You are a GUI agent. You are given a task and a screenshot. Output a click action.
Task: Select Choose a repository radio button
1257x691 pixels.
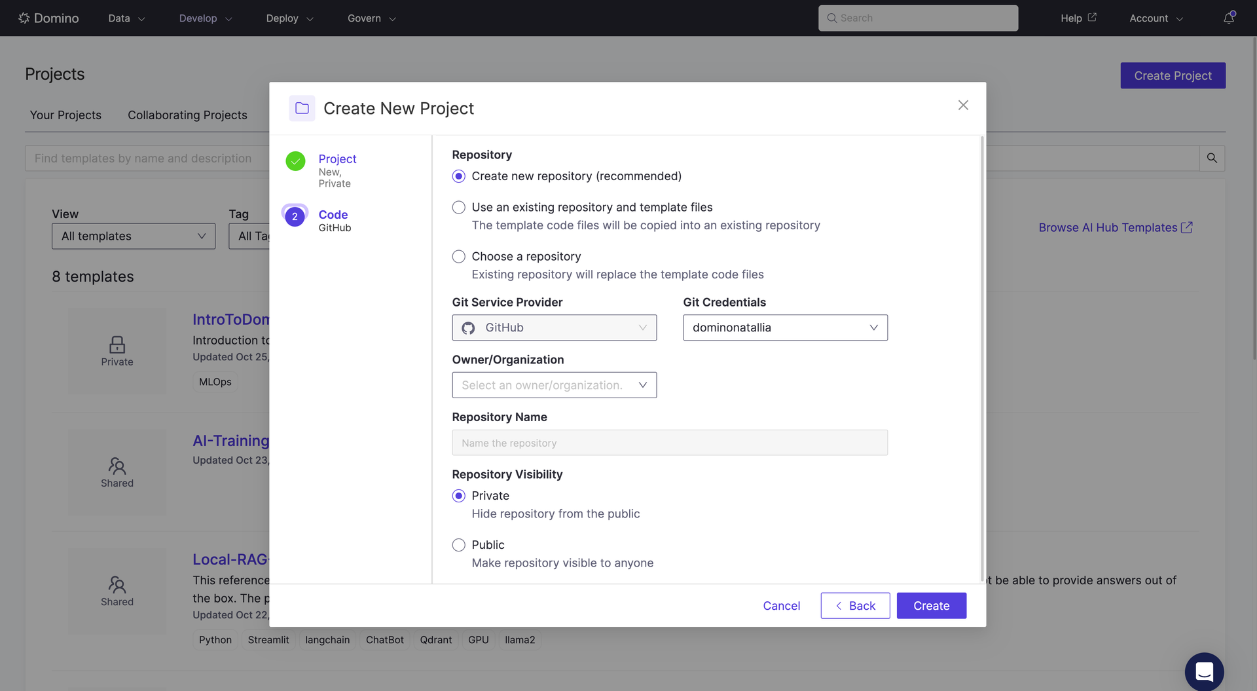(x=459, y=256)
